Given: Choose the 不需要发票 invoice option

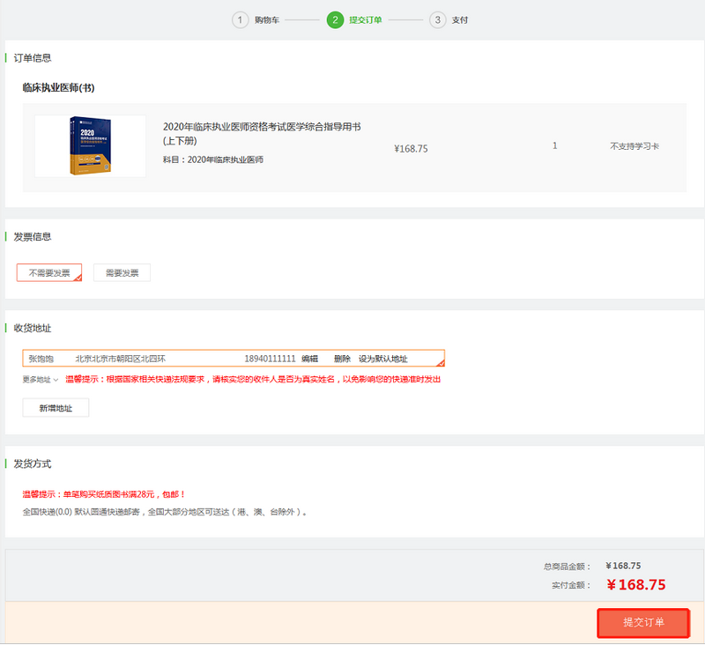Looking at the screenshot, I should tap(49, 273).
